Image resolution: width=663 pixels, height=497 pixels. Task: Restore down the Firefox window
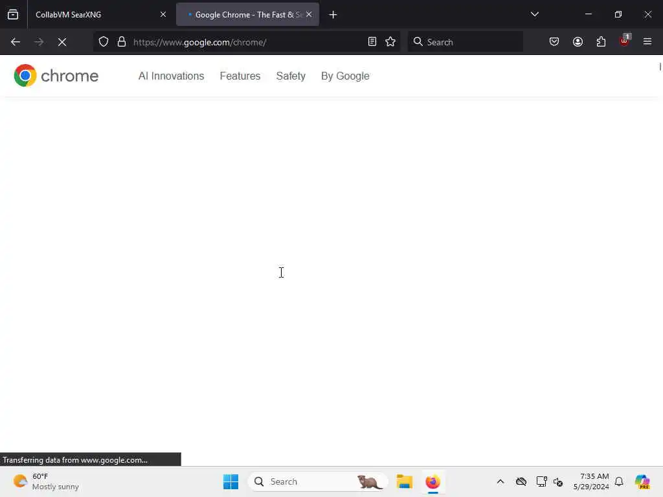click(618, 14)
